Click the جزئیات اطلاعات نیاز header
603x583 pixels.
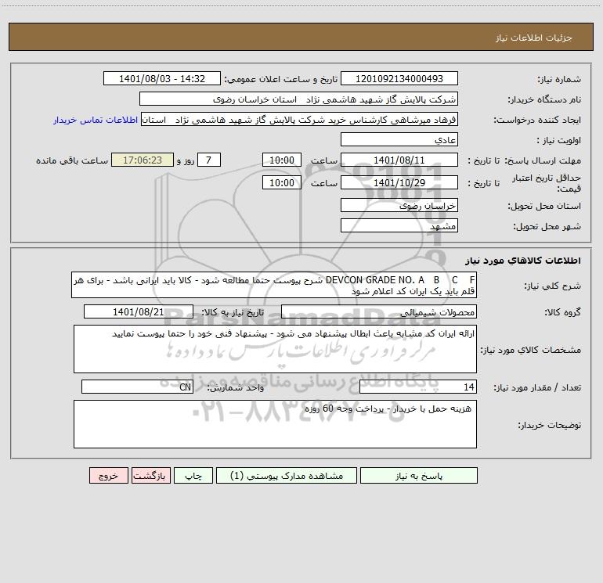pos(534,38)
